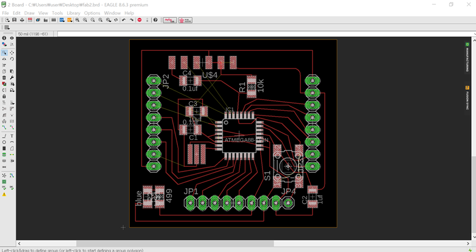Click the zoom-out magnifier icon
476x252 pixels.
coord(93,20)
